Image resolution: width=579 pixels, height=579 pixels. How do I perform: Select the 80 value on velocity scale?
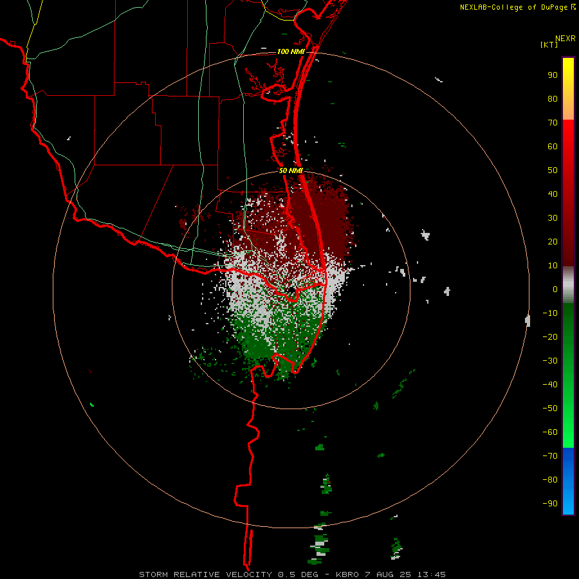[x=553, y=98]
